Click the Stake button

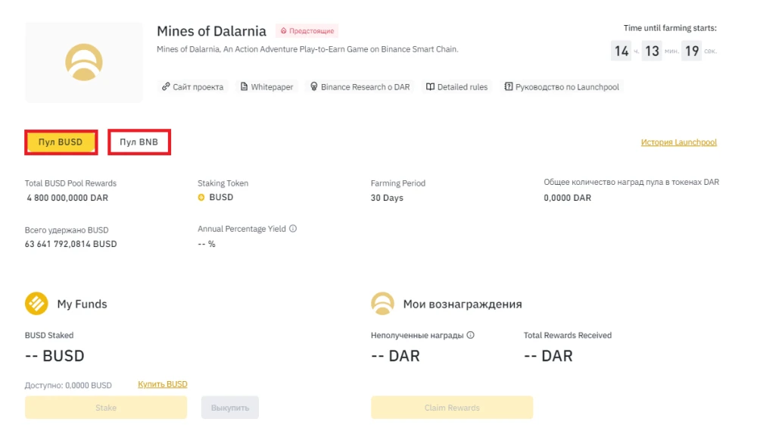point(106,408)
